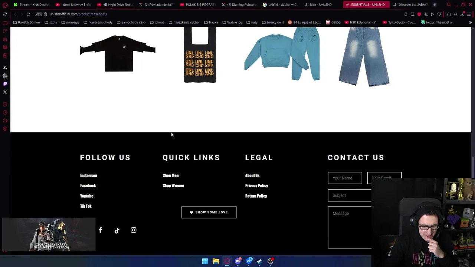Image resolution: width=475 pixels, height=267 pixels.
Task: Switch to Night Drive Nostalgia tab
Action: 115,4
